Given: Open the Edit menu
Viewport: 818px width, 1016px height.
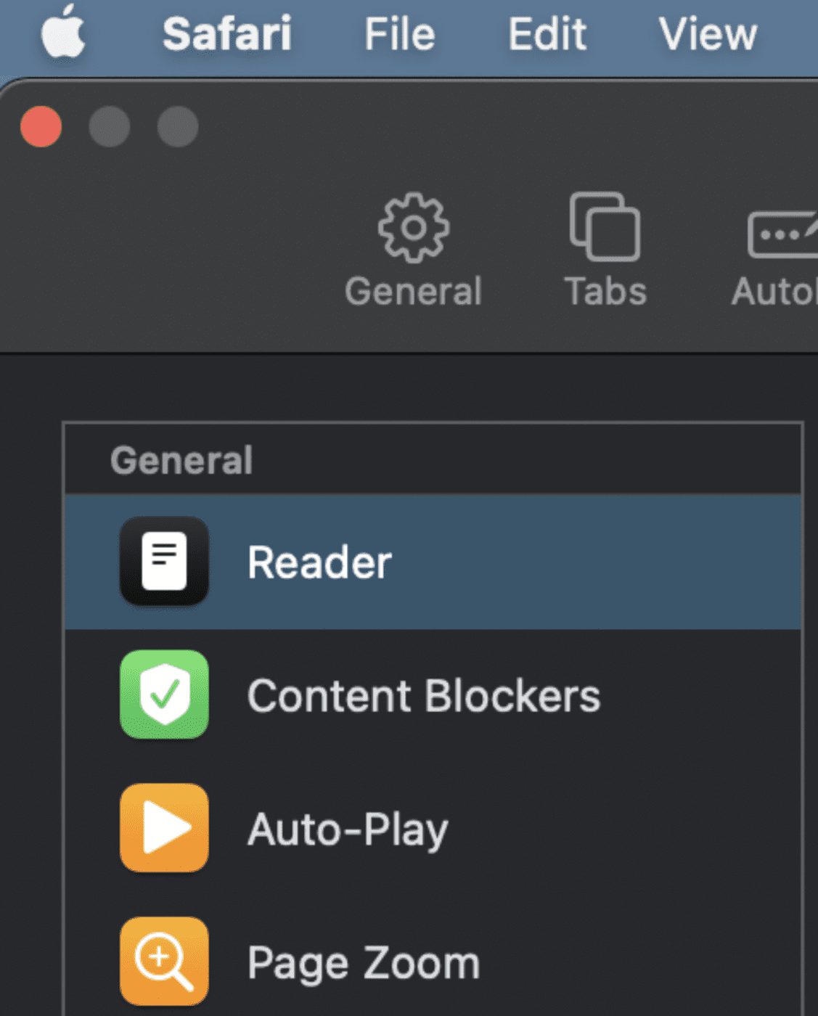Looking at the screenshot, I should pyautogui.click(x=547, y=34).
